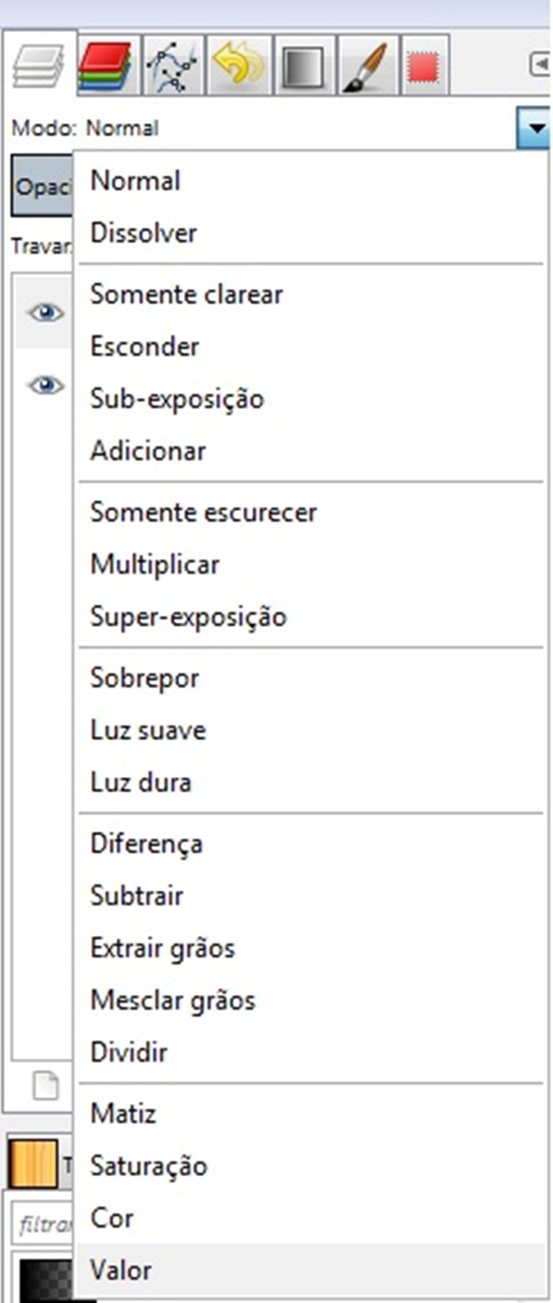Select the Dissolver mode option

click(x=144, y=233)
